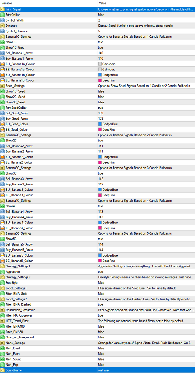Toggle the FreeStyle false value

(x=101, y=283)
